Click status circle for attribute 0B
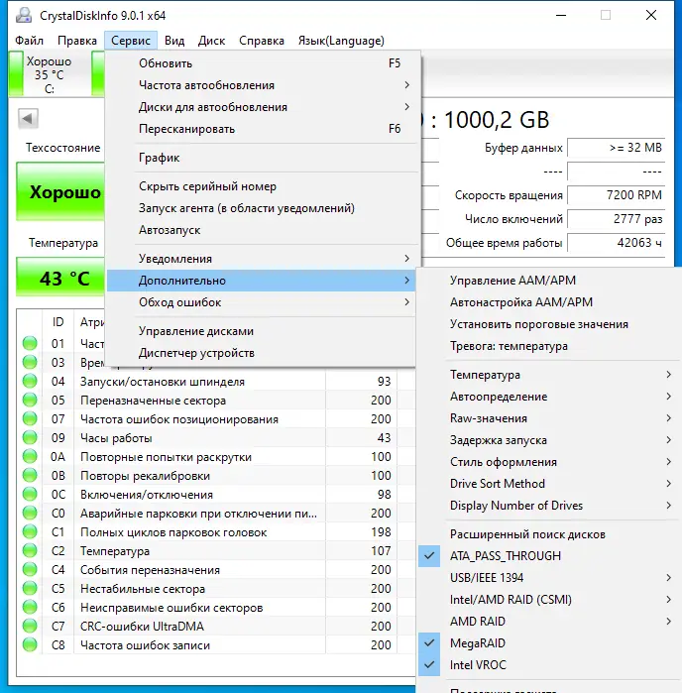The image size is (682, 693). pyautogui.click(x=30, y=476)
